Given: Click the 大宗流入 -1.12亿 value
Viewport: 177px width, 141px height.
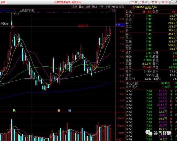Looking at the screenshot, I should (166, 87).
